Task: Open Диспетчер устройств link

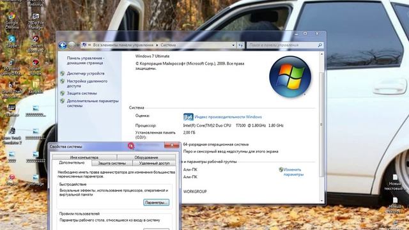Action: [86, 73]
